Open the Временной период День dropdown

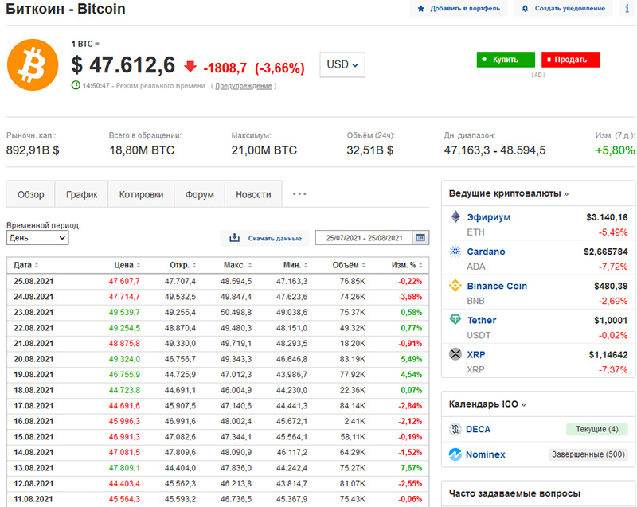37,238
